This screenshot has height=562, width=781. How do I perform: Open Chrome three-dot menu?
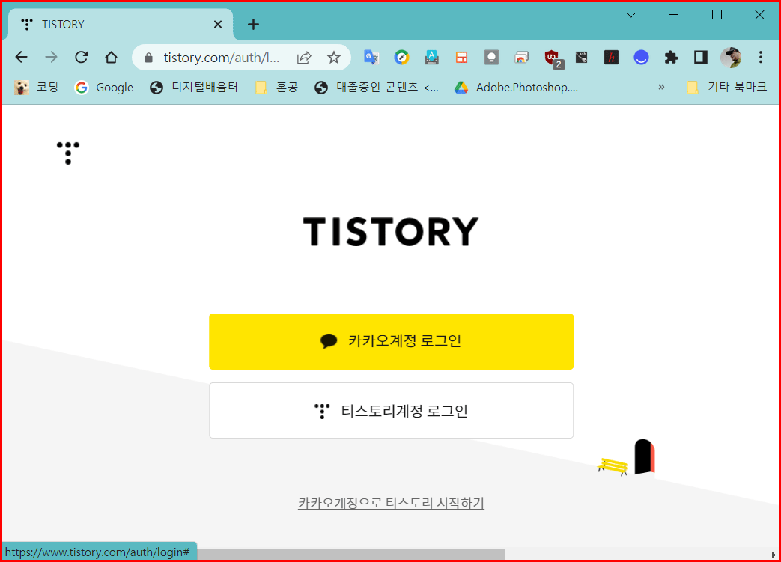coord(761,58)
